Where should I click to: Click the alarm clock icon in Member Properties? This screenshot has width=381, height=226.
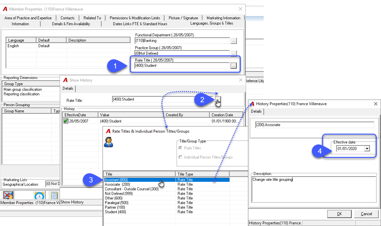(39, 196)
